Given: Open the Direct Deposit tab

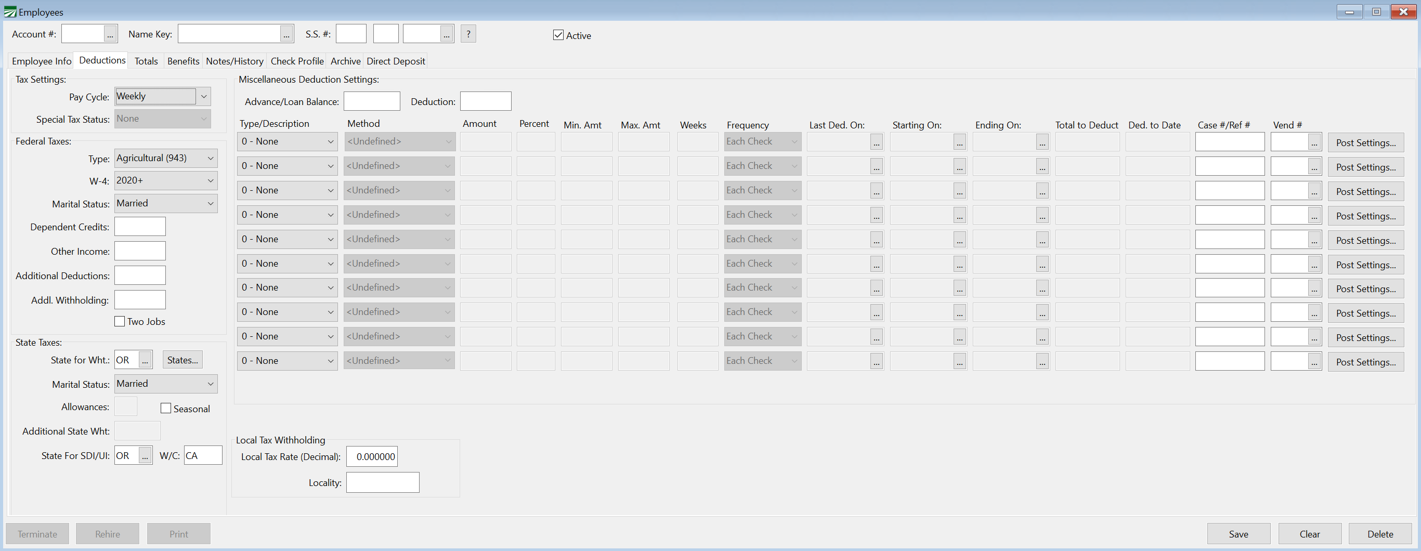Looking at the screenshot, I should 396,61.
